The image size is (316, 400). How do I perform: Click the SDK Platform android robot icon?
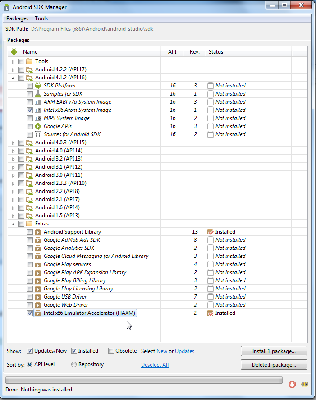pyautogui.click(x=38, y=86)
